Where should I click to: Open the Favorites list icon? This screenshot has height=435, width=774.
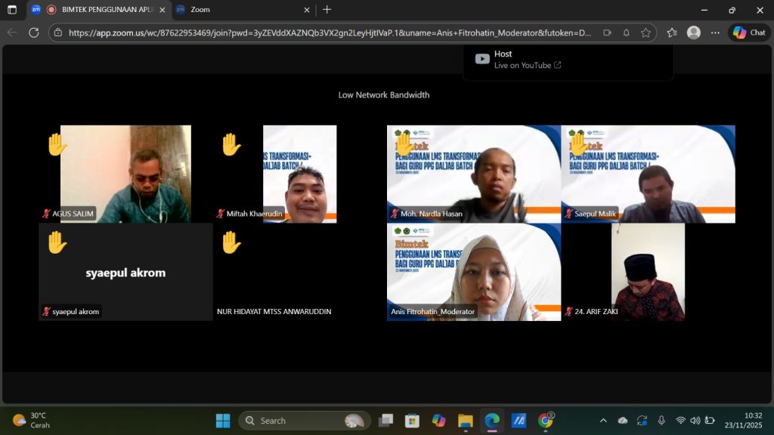pyautogui.click(x=671, y=32)
